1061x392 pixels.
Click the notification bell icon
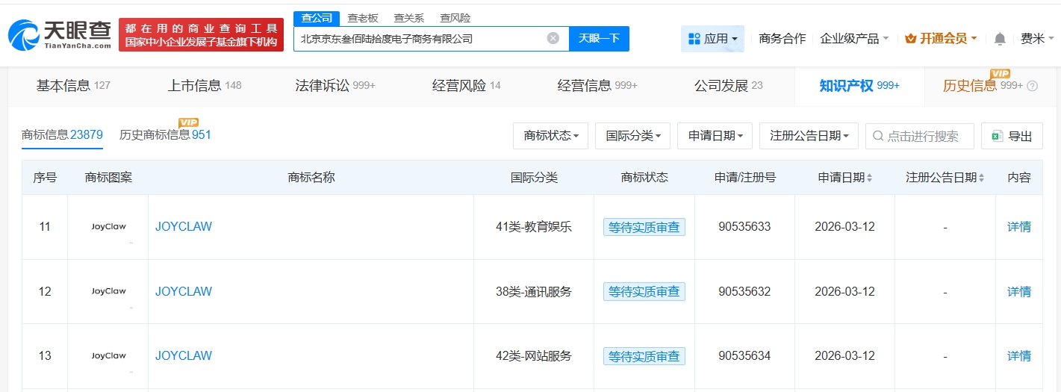pyautogui.click(x=1000, y=39)
